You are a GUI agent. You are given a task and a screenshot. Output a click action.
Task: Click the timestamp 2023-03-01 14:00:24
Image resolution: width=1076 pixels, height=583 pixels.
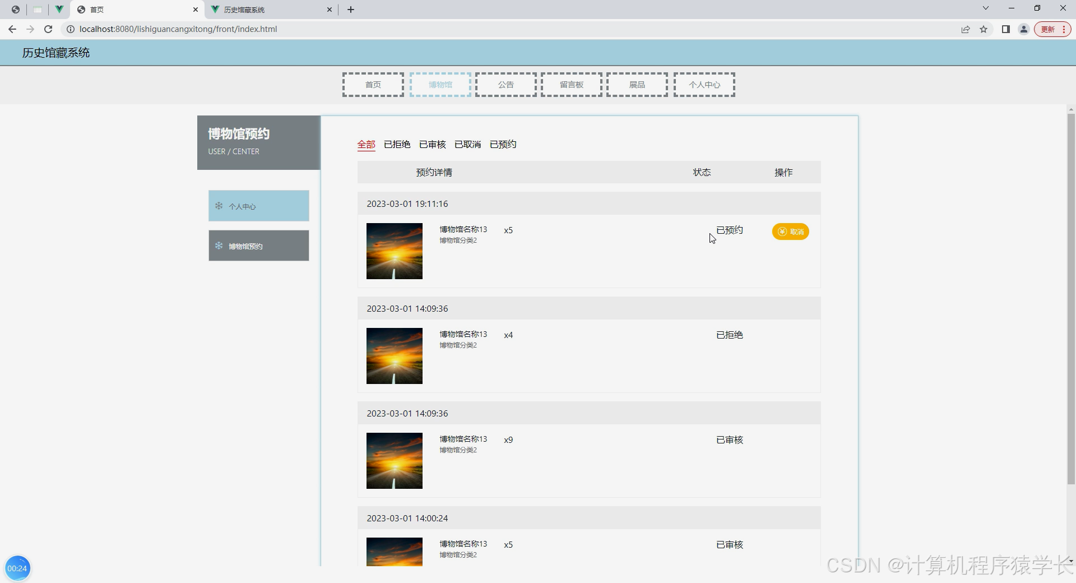click(407, 519)
